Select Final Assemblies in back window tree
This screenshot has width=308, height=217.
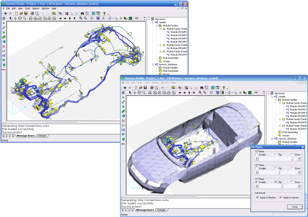tap(171, 58)
